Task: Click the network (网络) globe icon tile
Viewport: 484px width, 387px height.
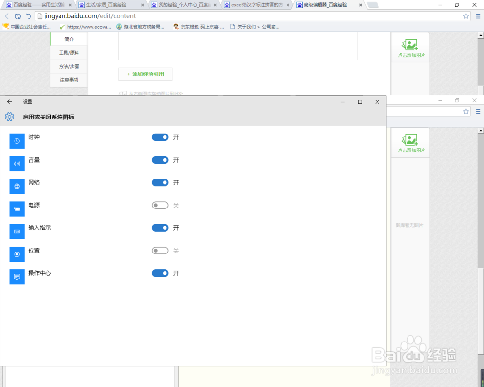Action: point(17,186)
